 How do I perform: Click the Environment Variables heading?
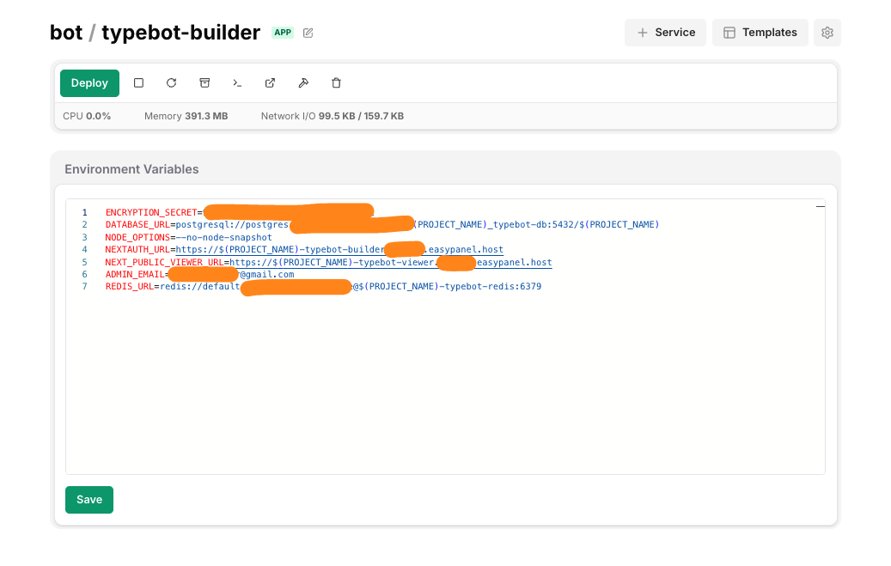click(131, 169)
